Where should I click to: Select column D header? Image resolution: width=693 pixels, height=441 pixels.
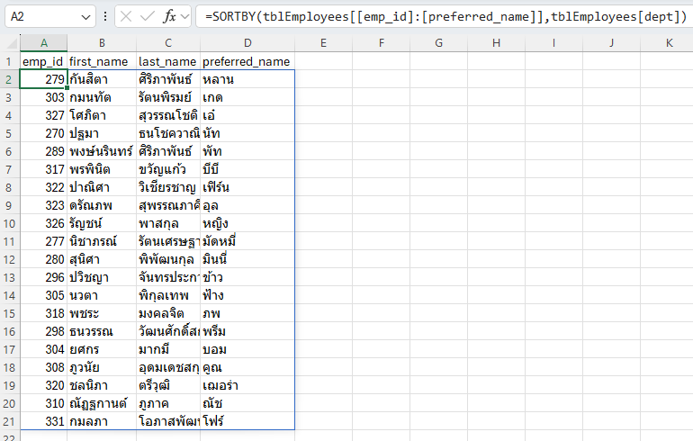[x=247, y=43]
